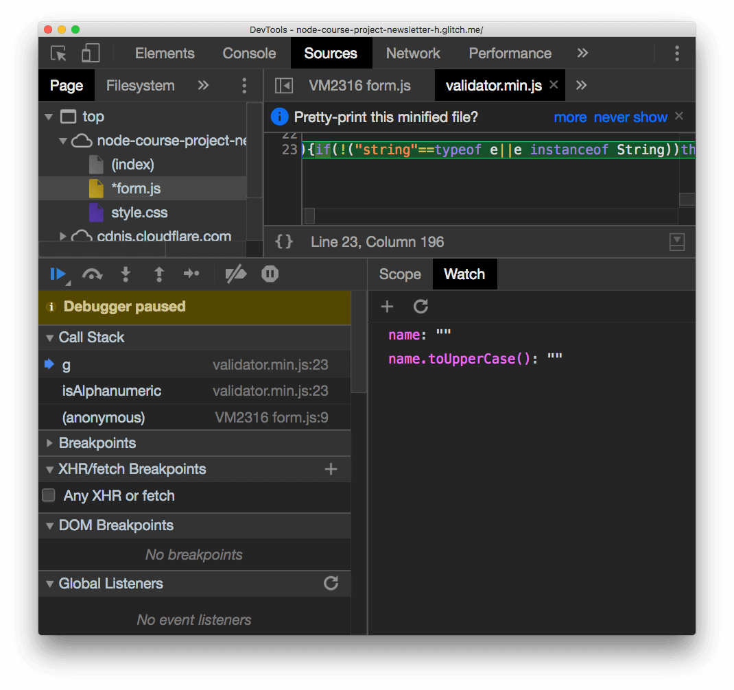Dismiss the pretty-print infobar
This screenshot has width=734, height=690.
coord(679,116)
